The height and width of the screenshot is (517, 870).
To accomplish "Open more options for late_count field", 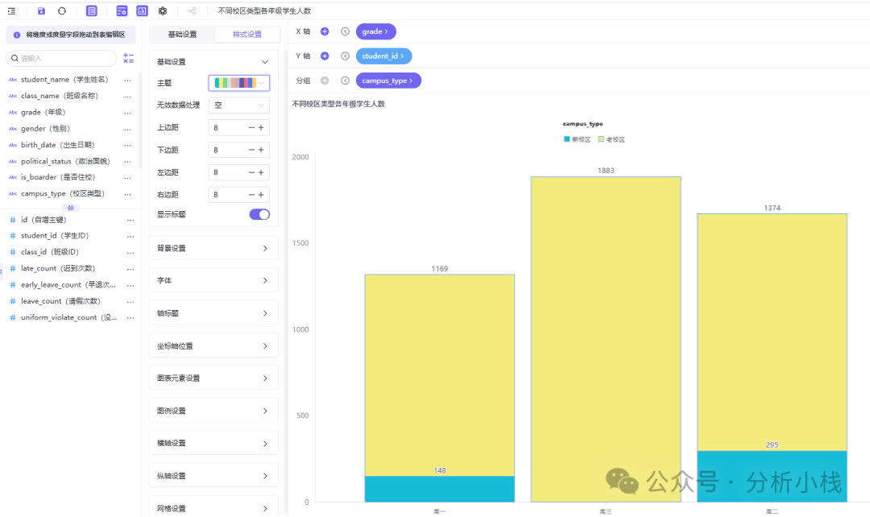I will [130, 268].
